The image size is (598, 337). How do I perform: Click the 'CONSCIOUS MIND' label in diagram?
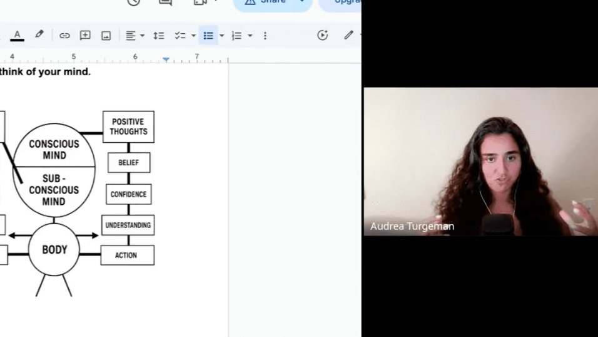coord(54,150)
